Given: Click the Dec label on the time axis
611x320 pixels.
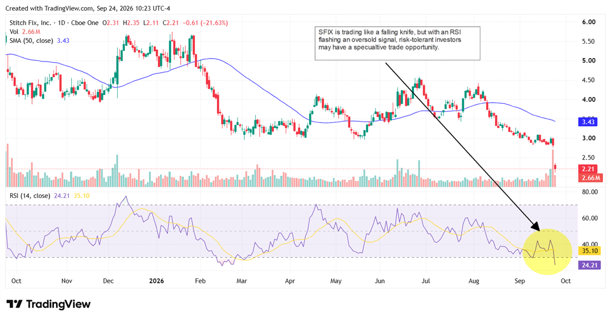Looking at the screenshot, I should pos(109,280).
